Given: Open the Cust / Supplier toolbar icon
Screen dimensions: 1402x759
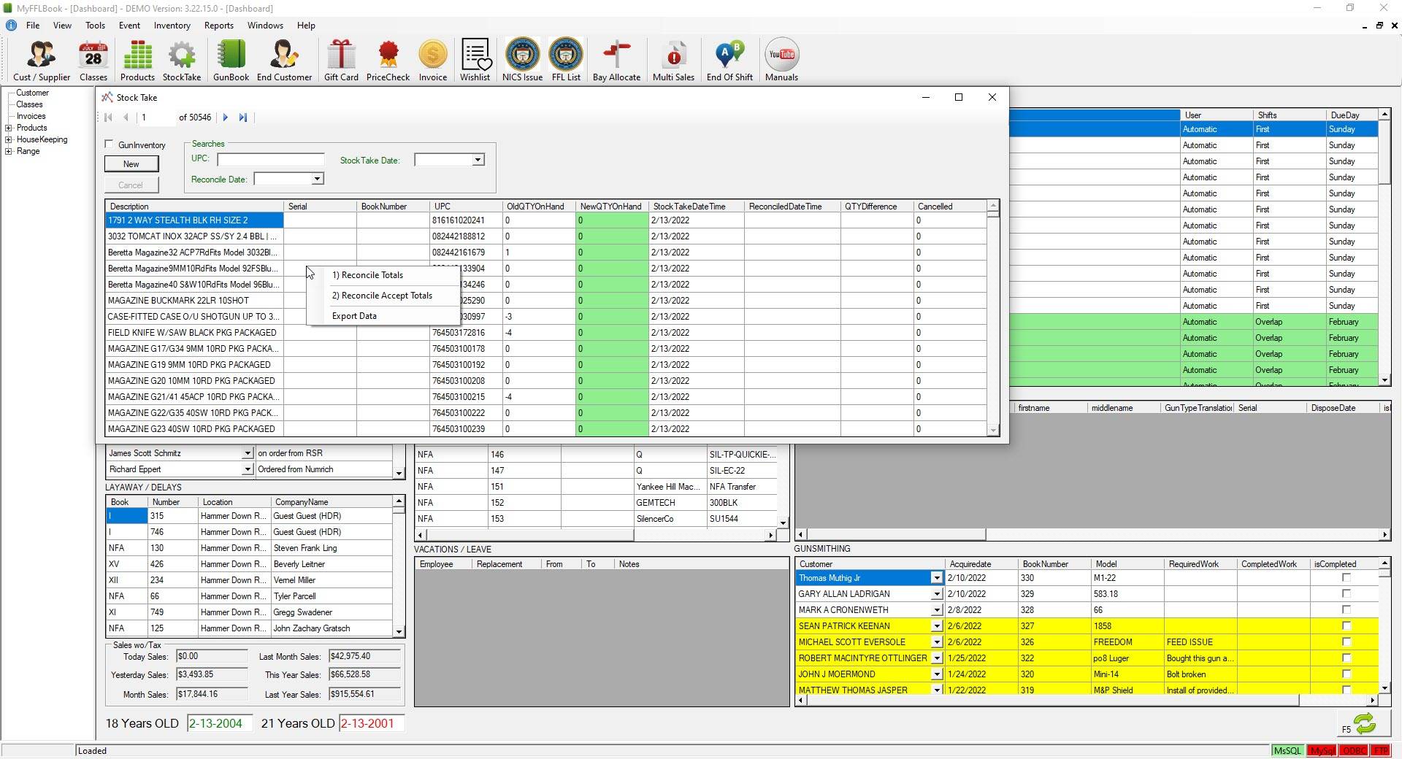Looking at the screenshot, I should 42,60.
